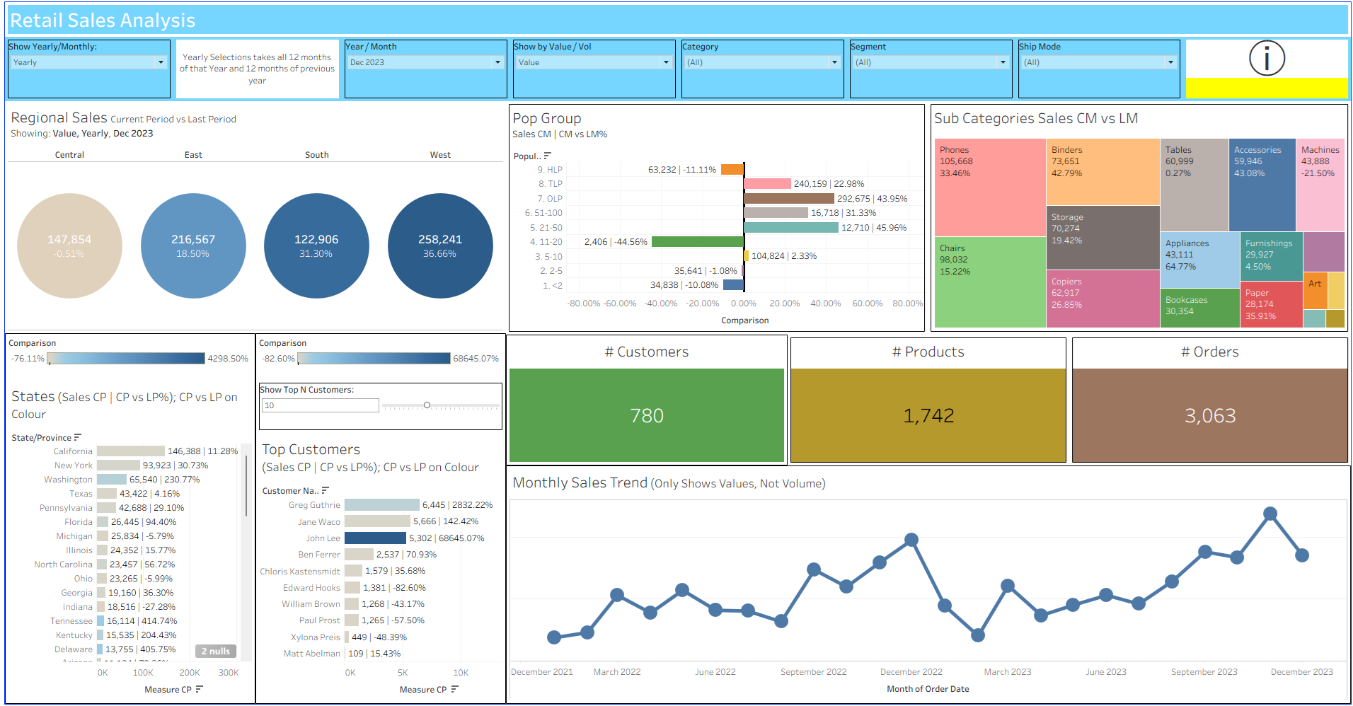Expand the Show by Value/Vol dropdown
Viewport: 1353px width, 706px height.
pos(666,62)
